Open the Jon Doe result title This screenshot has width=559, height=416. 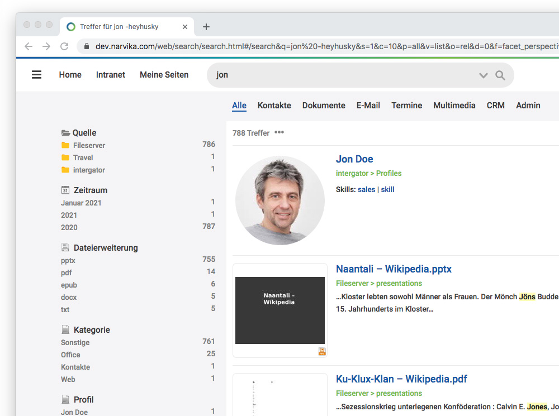pos(354,159)
